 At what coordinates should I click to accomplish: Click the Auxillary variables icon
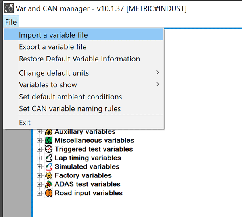pos(48,132)
